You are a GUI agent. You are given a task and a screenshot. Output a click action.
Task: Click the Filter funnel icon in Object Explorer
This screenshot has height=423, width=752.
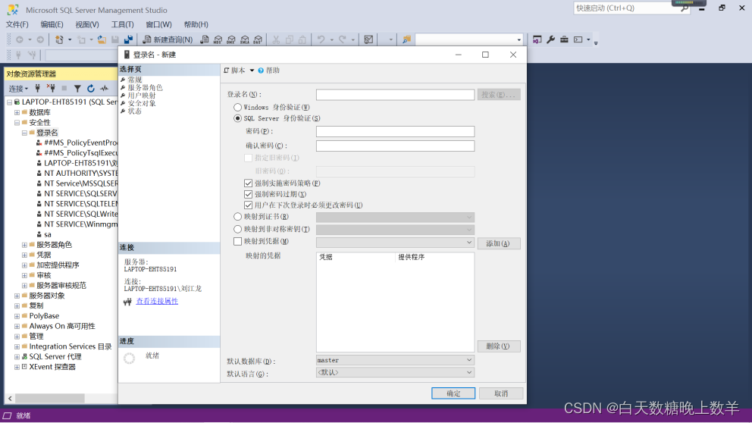click(77, 88)
